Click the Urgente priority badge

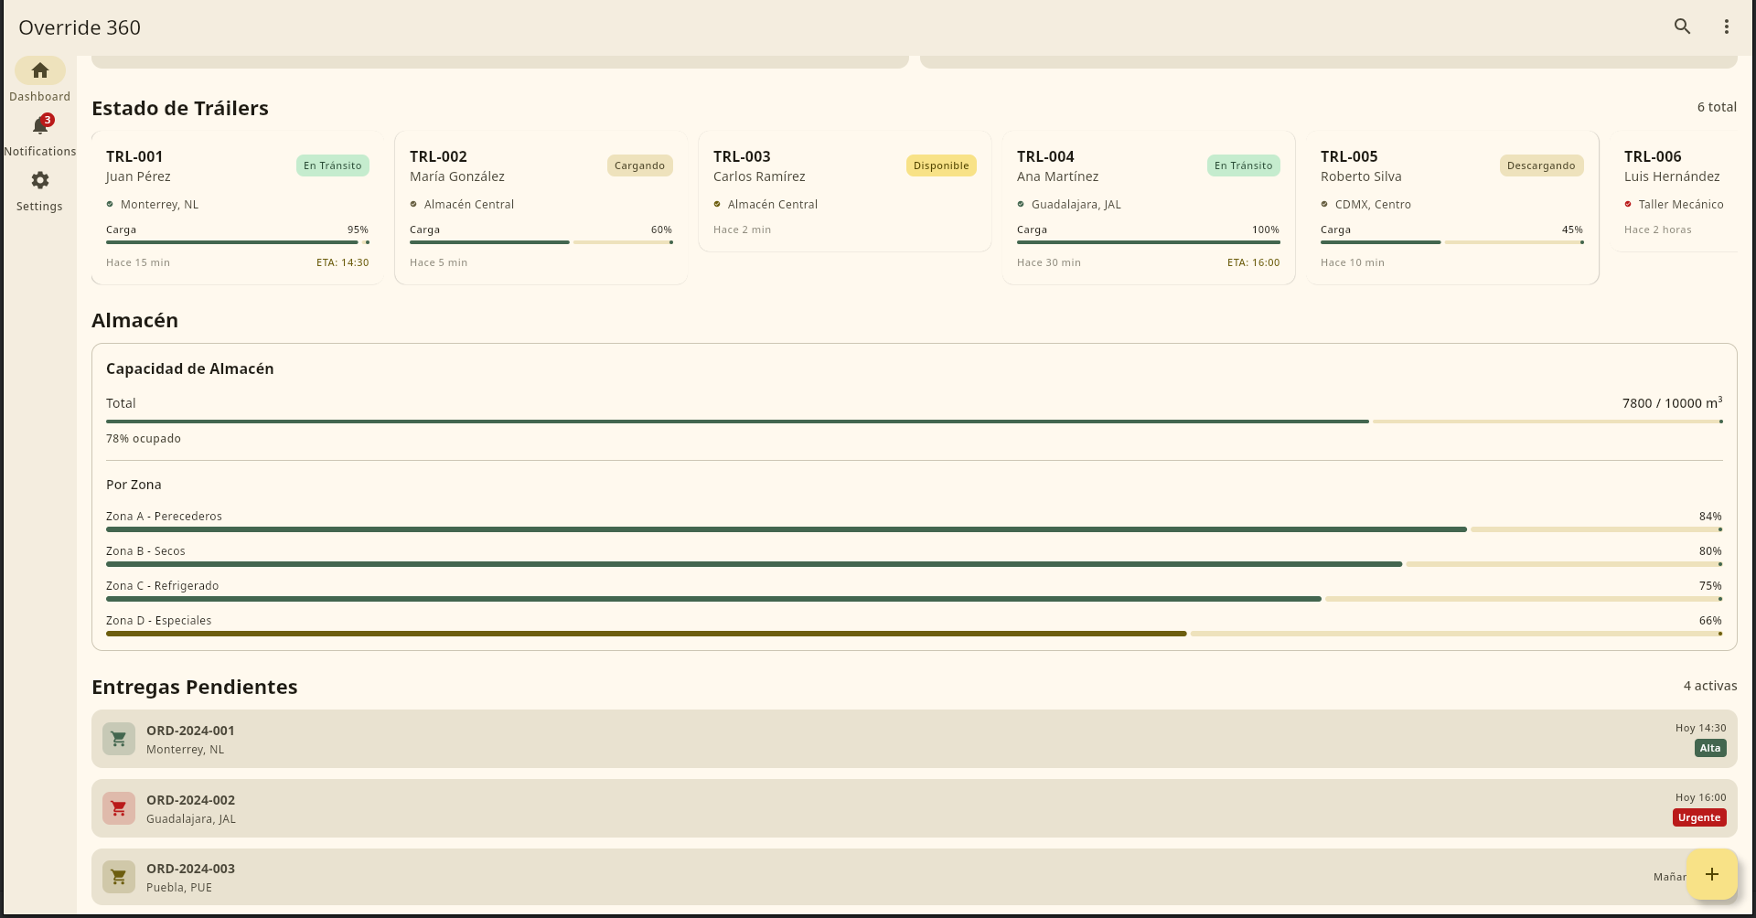(x=1698, y=817)
